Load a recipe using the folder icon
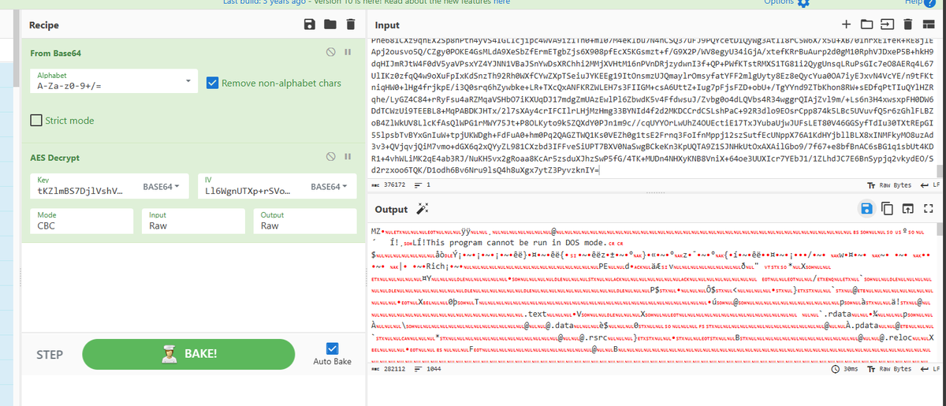Viewport: 946px width, 406px height. (x=330, y=24)
